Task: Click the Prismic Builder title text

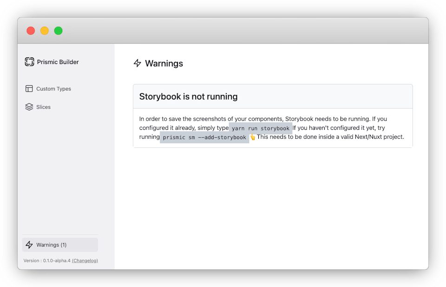Action: pyautogui.click(x=58, y=62)
